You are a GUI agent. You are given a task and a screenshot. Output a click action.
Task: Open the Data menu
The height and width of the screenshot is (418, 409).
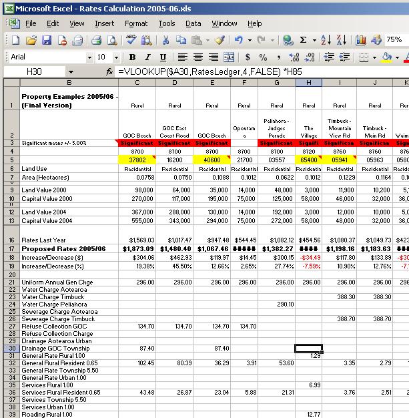coord(193,24)
